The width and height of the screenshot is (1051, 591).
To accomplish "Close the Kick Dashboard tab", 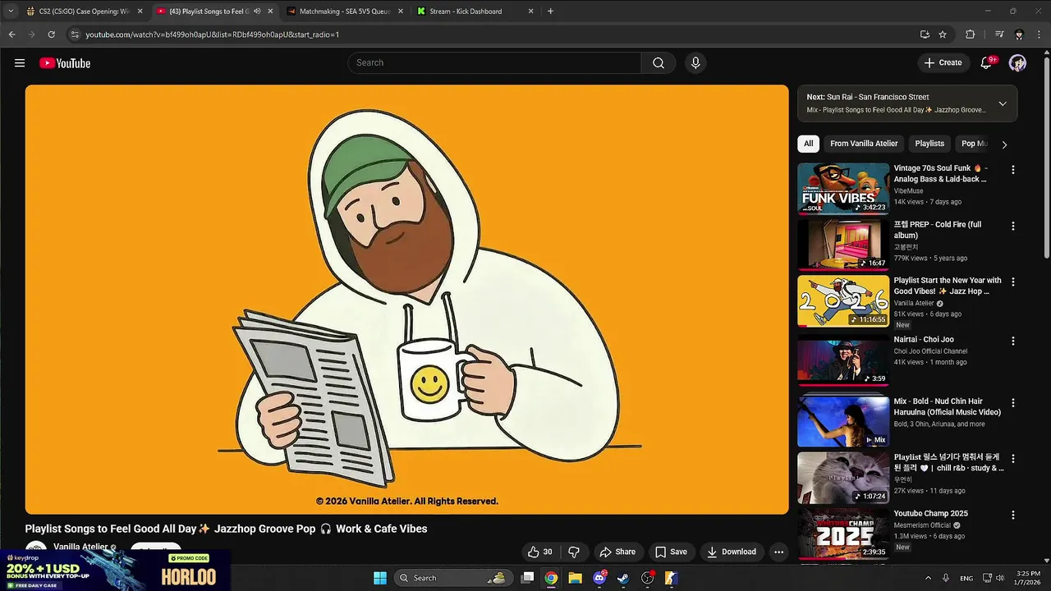I will tap(530, 11).
